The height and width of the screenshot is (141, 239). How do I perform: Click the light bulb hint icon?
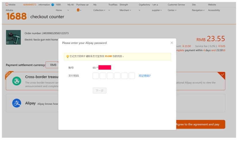[x=68, y=56]
